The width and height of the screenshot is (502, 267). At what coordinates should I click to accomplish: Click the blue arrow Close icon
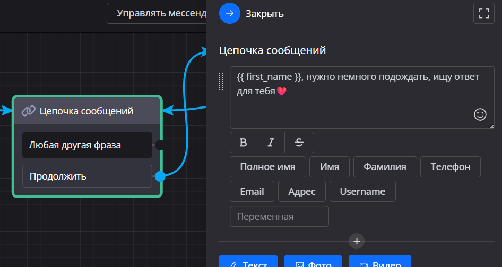coord(230,13)
